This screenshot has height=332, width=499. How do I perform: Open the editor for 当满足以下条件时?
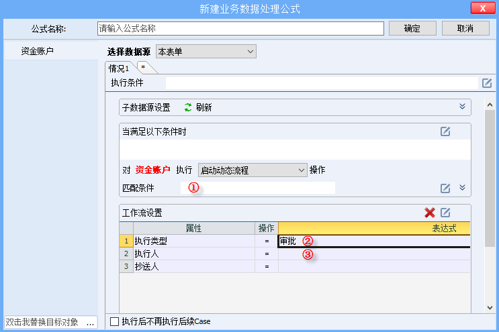tap(445, 131)
